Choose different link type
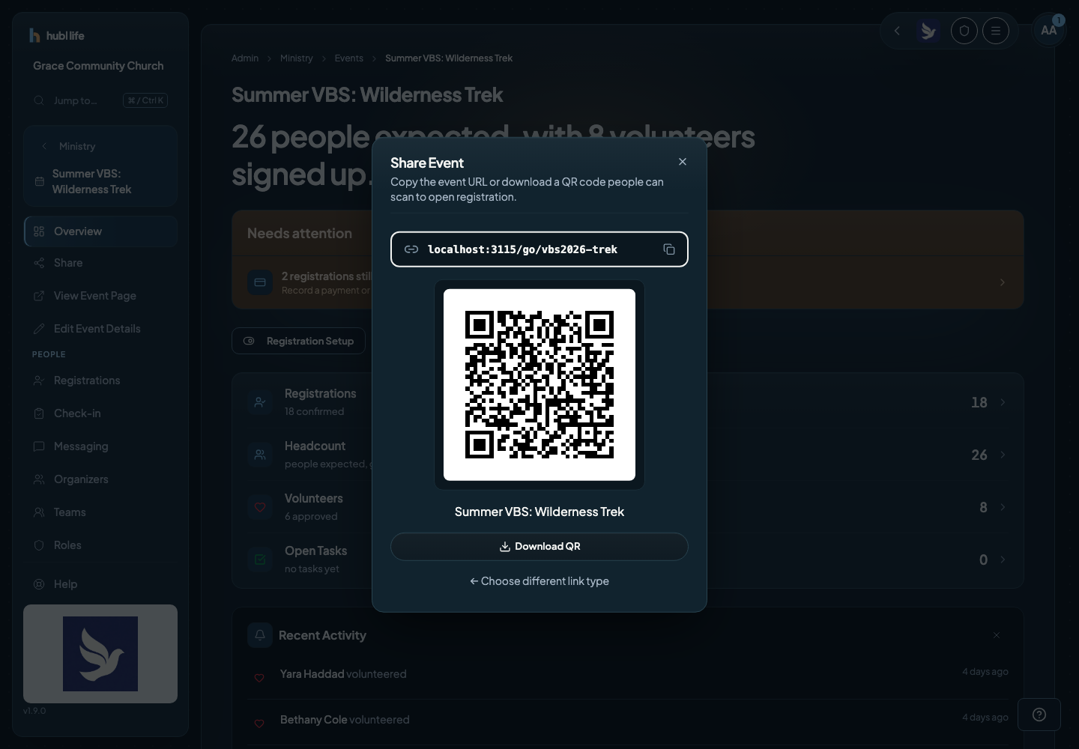Image resolution: width=1079 pixels, height=749 pixels. (539, 581)
